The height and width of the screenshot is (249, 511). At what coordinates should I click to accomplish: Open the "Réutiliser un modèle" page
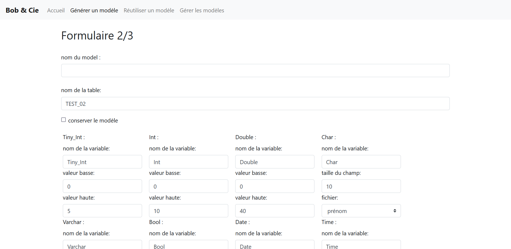click(x=149, y=10)
